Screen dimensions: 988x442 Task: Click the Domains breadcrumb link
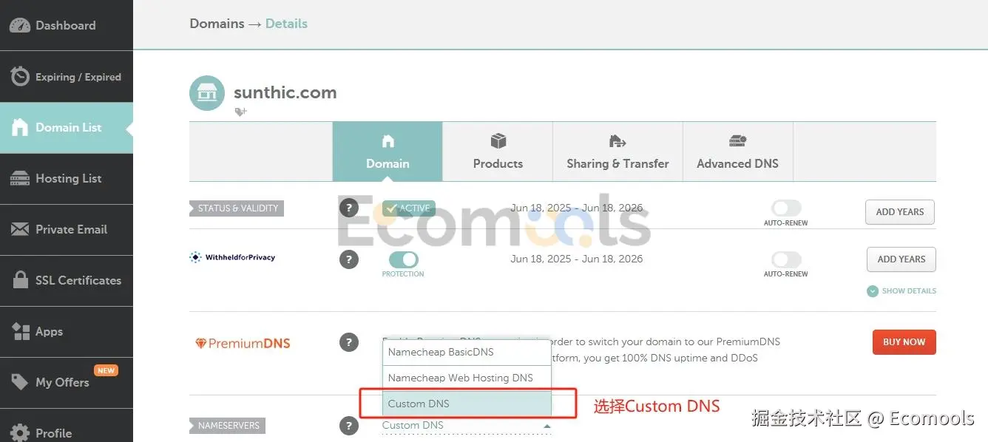tap(217, 24)
